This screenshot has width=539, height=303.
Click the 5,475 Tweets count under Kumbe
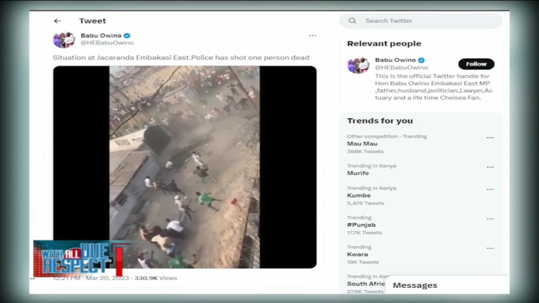366,203
